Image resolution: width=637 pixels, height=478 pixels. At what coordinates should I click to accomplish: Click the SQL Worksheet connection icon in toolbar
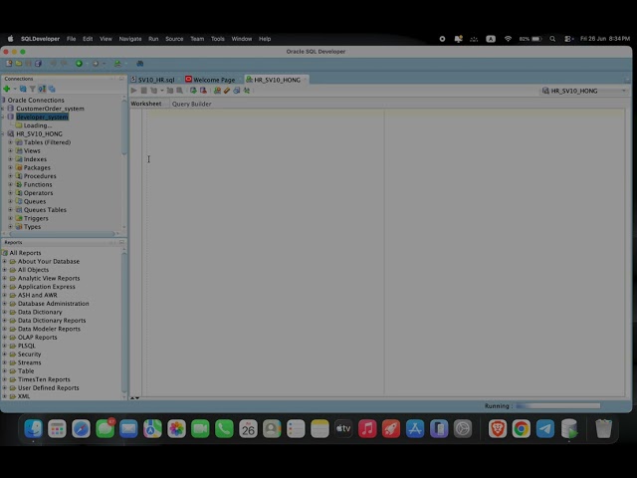pyautogui.click(x=117, y=64)
